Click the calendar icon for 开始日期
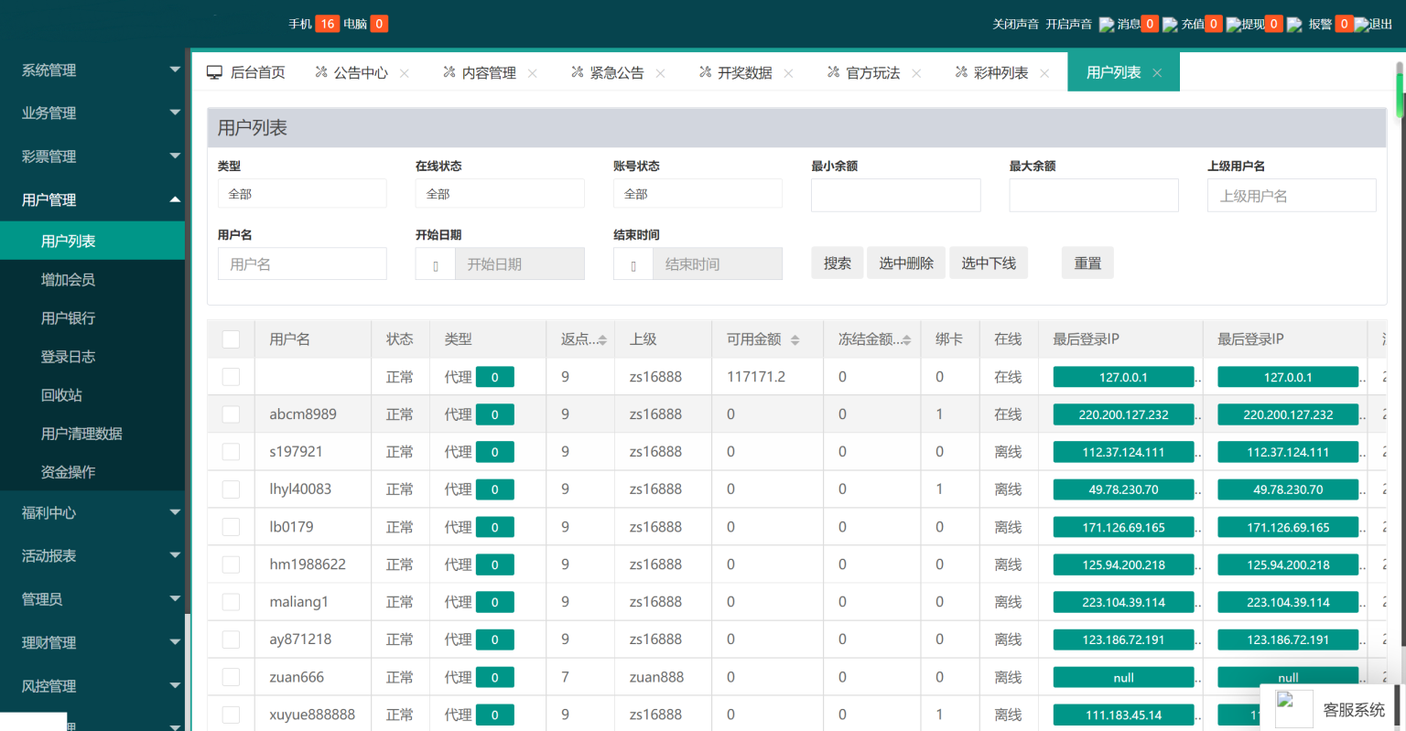 [436, 264]
